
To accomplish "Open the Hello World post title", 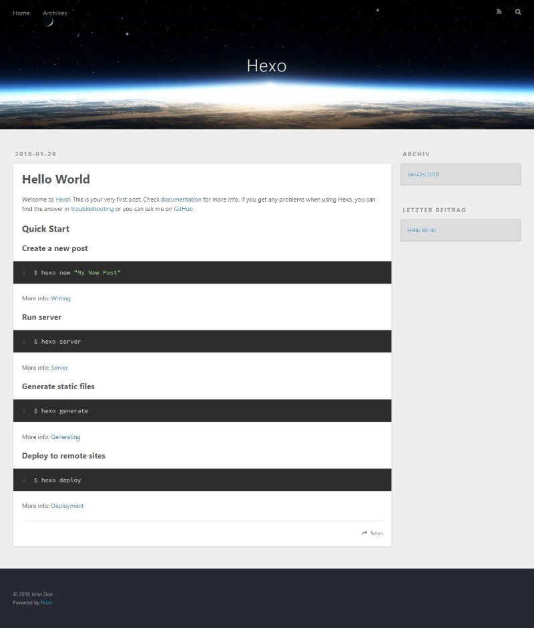I will click(x=55, y=179).
